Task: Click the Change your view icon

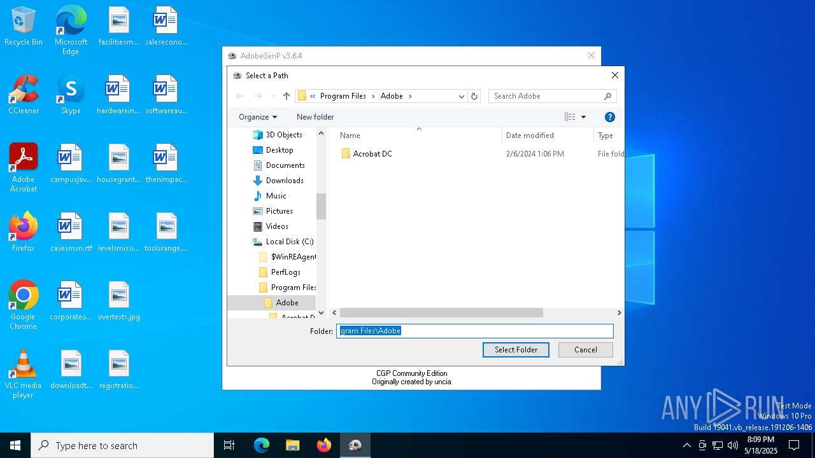Action: point(570,117)
